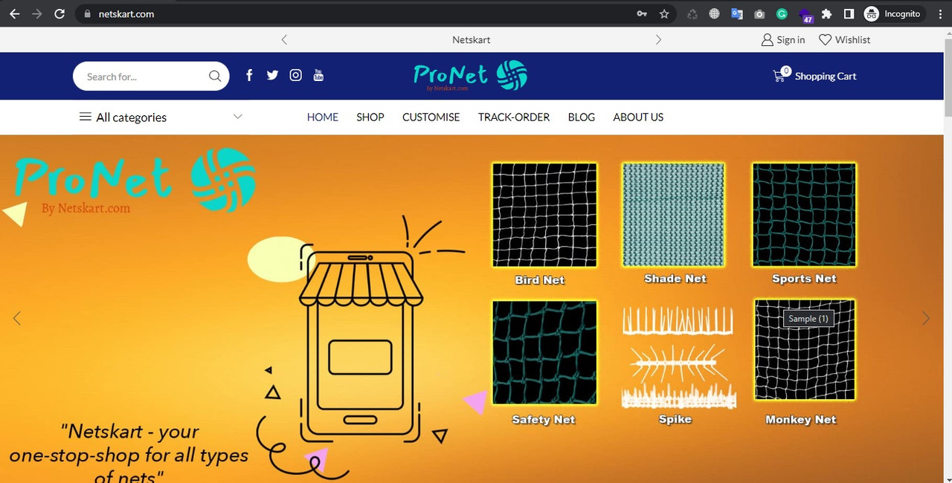Click the globe extension icon
952x483 pixels.
[715, 13]
